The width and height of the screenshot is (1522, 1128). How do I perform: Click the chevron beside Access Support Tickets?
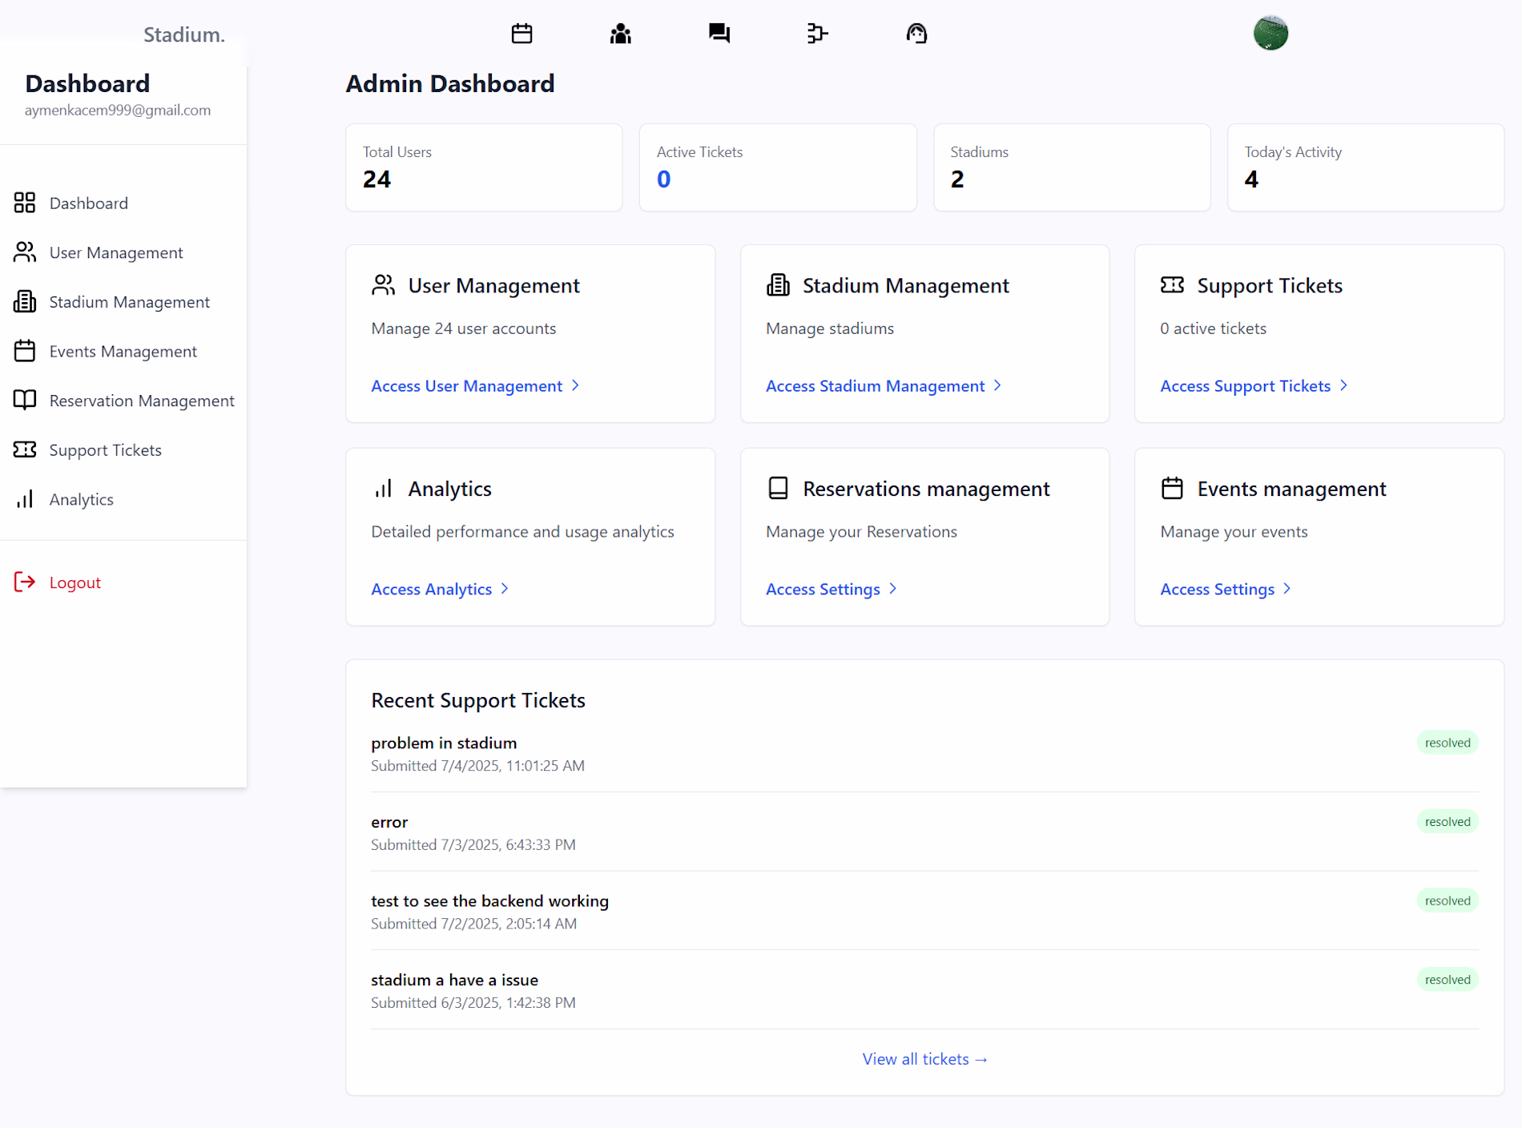pos(1344,386)
